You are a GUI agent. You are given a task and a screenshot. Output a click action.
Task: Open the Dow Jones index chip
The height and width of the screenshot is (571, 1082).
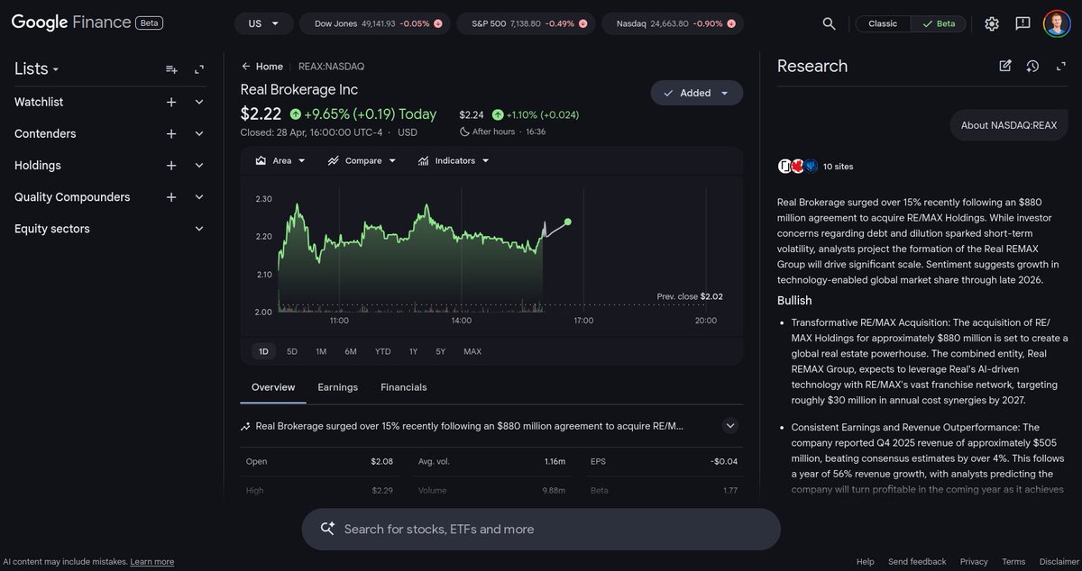374,23
